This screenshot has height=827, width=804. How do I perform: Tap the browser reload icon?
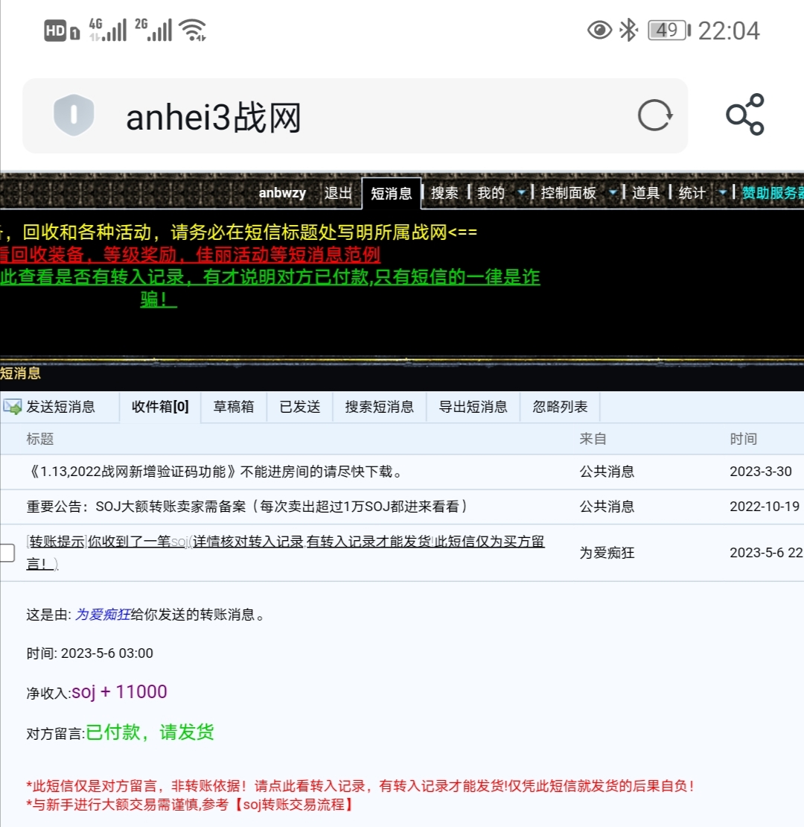point(655,115)
